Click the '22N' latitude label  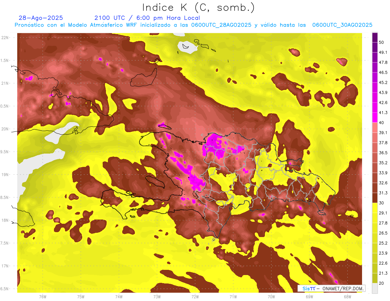[5, 38]
